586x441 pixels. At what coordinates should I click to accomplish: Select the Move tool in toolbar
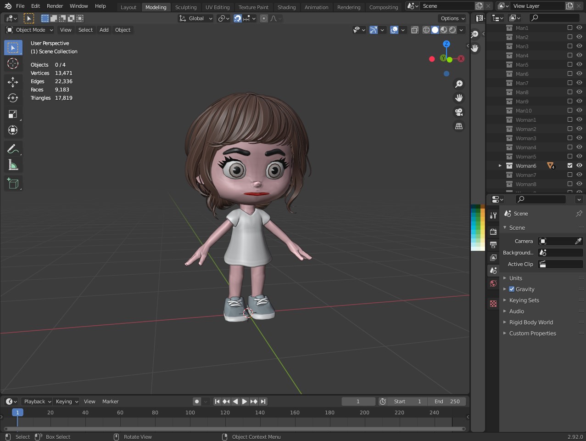13,82
